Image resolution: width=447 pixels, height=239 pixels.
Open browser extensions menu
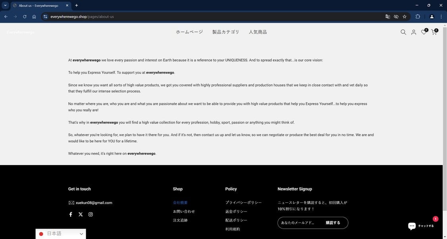[418, 17]
